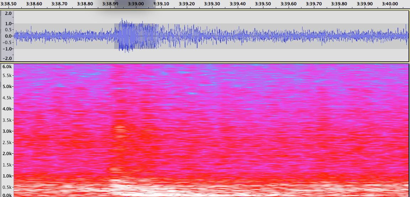Click the 3.0k label on the spectrogram frequency scale
The image size is (410, 197).
coord(7,131)
